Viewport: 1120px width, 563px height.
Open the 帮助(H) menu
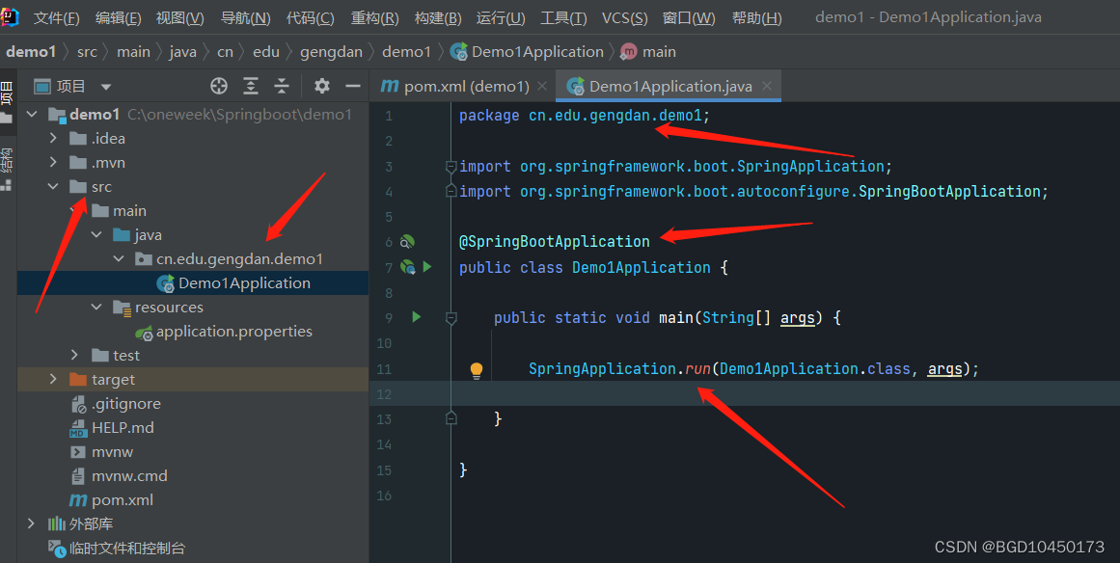(757, 18)
